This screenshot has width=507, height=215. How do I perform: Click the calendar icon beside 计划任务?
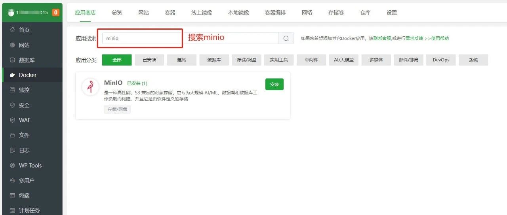(12, 210)
